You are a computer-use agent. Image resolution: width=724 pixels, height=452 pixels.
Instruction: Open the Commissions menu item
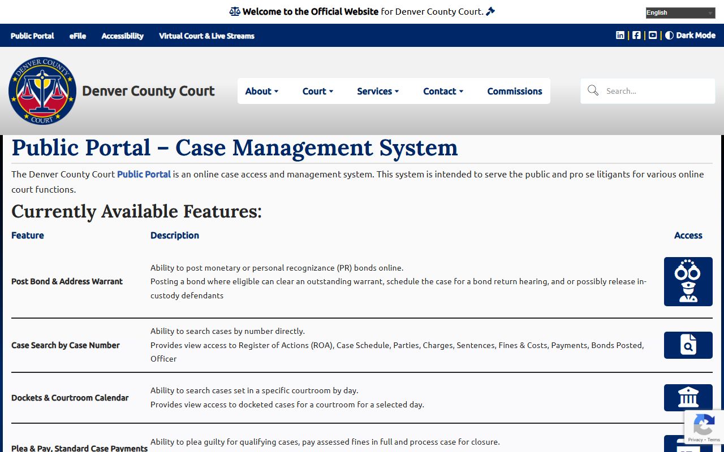(x=515, y=91)
